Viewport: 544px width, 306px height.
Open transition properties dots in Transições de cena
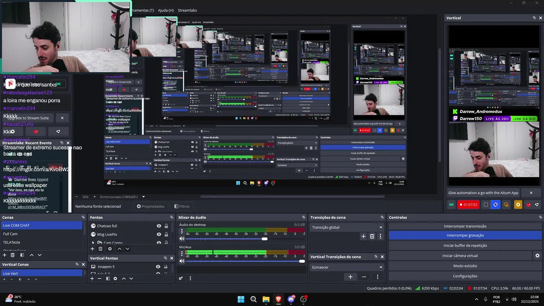point(380,236)
